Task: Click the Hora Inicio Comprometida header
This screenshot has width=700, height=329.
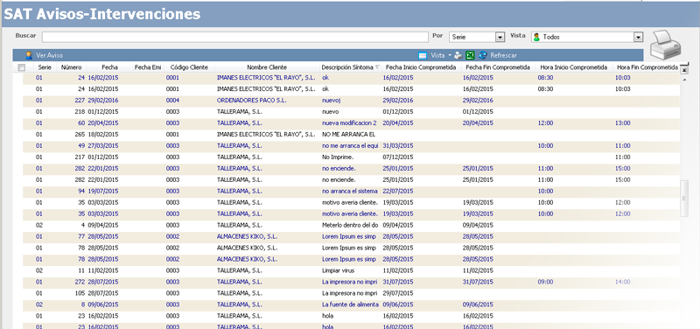Action: [574, 67]
